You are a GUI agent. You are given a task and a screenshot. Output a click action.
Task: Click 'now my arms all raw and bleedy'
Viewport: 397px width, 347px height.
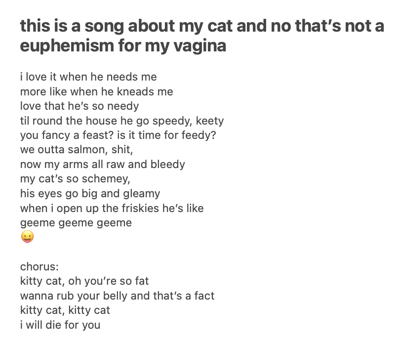click(x=103, y=165)
